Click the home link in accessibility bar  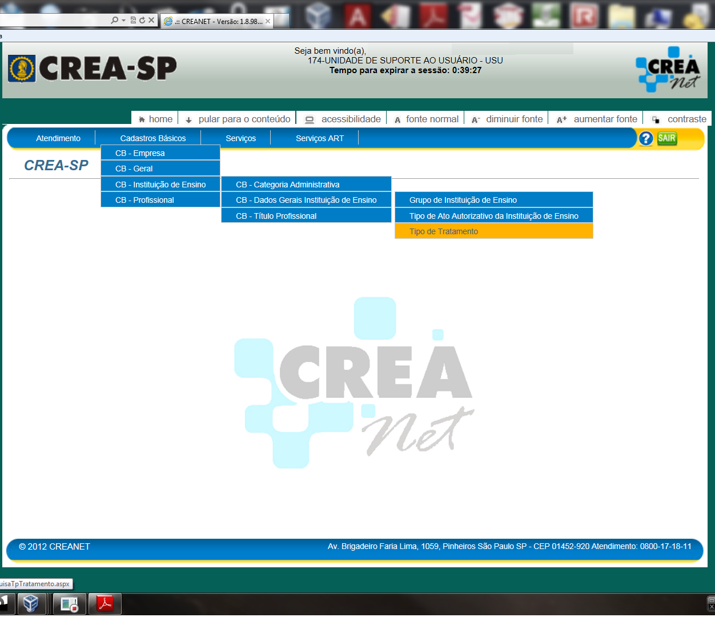pyautogui.click(x=155, y=119)
